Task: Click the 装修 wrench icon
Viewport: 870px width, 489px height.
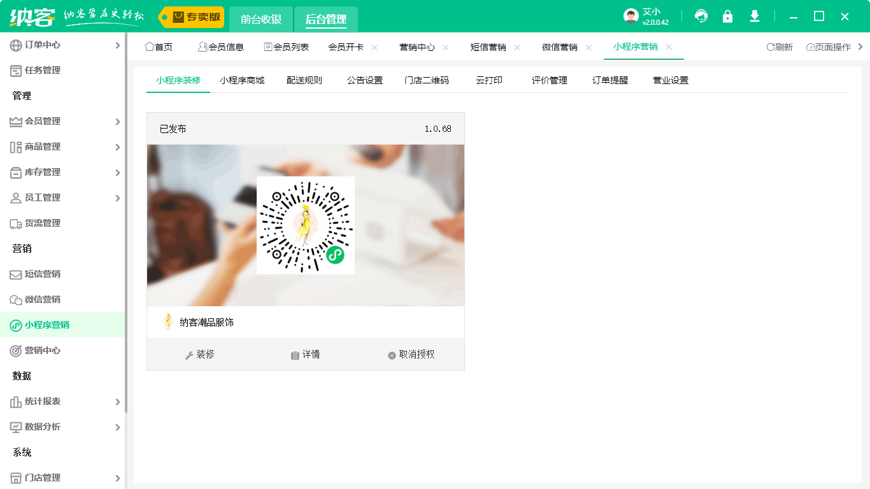Action: (x=189, y=355)
